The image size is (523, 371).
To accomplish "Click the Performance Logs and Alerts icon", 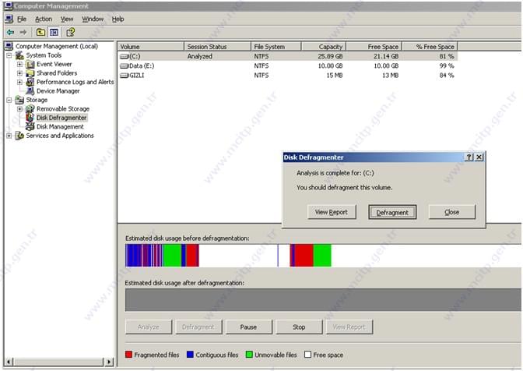I will point(30,82).
